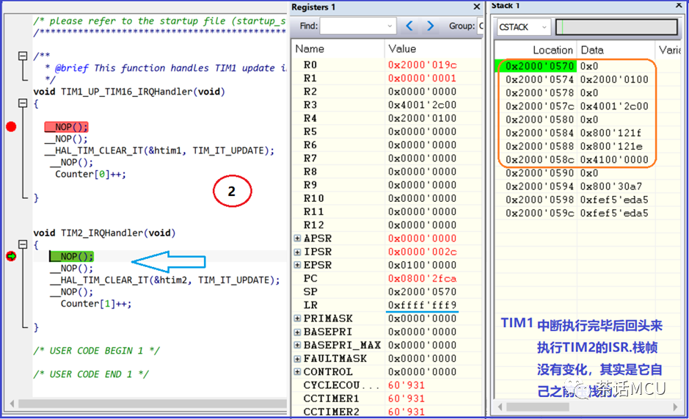
Task: Click the stack usage bar
Action: 616,27
